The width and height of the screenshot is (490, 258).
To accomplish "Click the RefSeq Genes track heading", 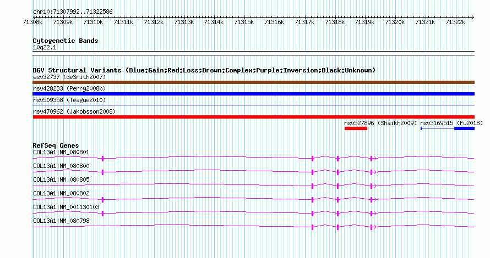I will [x=56, y=145].
